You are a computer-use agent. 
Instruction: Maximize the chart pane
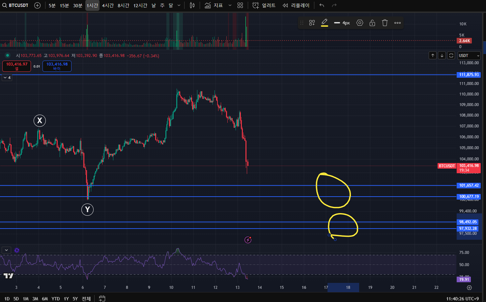[x=451, y=55]
